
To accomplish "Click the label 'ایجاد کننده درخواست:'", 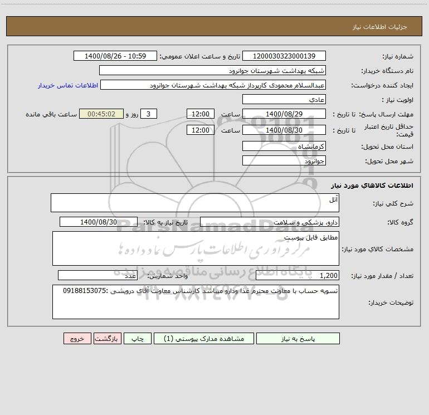I will (x=382, y=85).
